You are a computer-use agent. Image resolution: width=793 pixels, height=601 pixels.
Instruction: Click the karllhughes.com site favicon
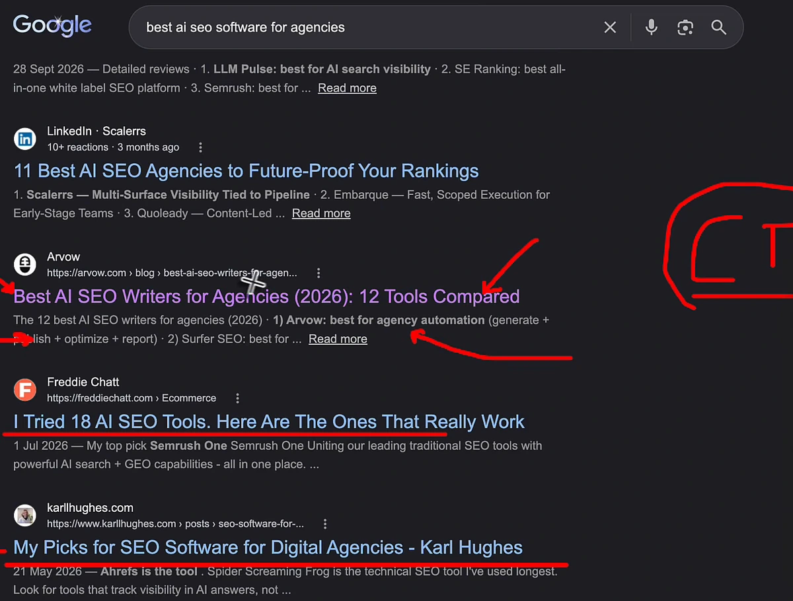click(x=25, y=515)
